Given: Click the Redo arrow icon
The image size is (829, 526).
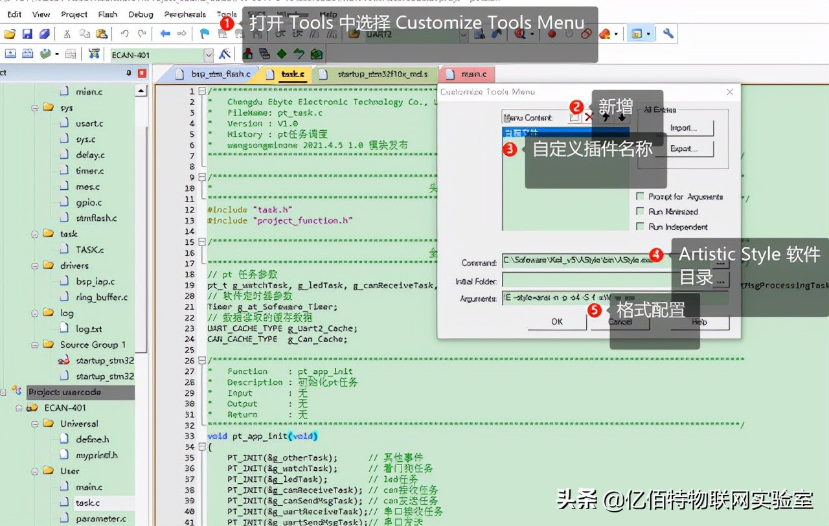Looking at the screenshot, I should click(142, 34).
